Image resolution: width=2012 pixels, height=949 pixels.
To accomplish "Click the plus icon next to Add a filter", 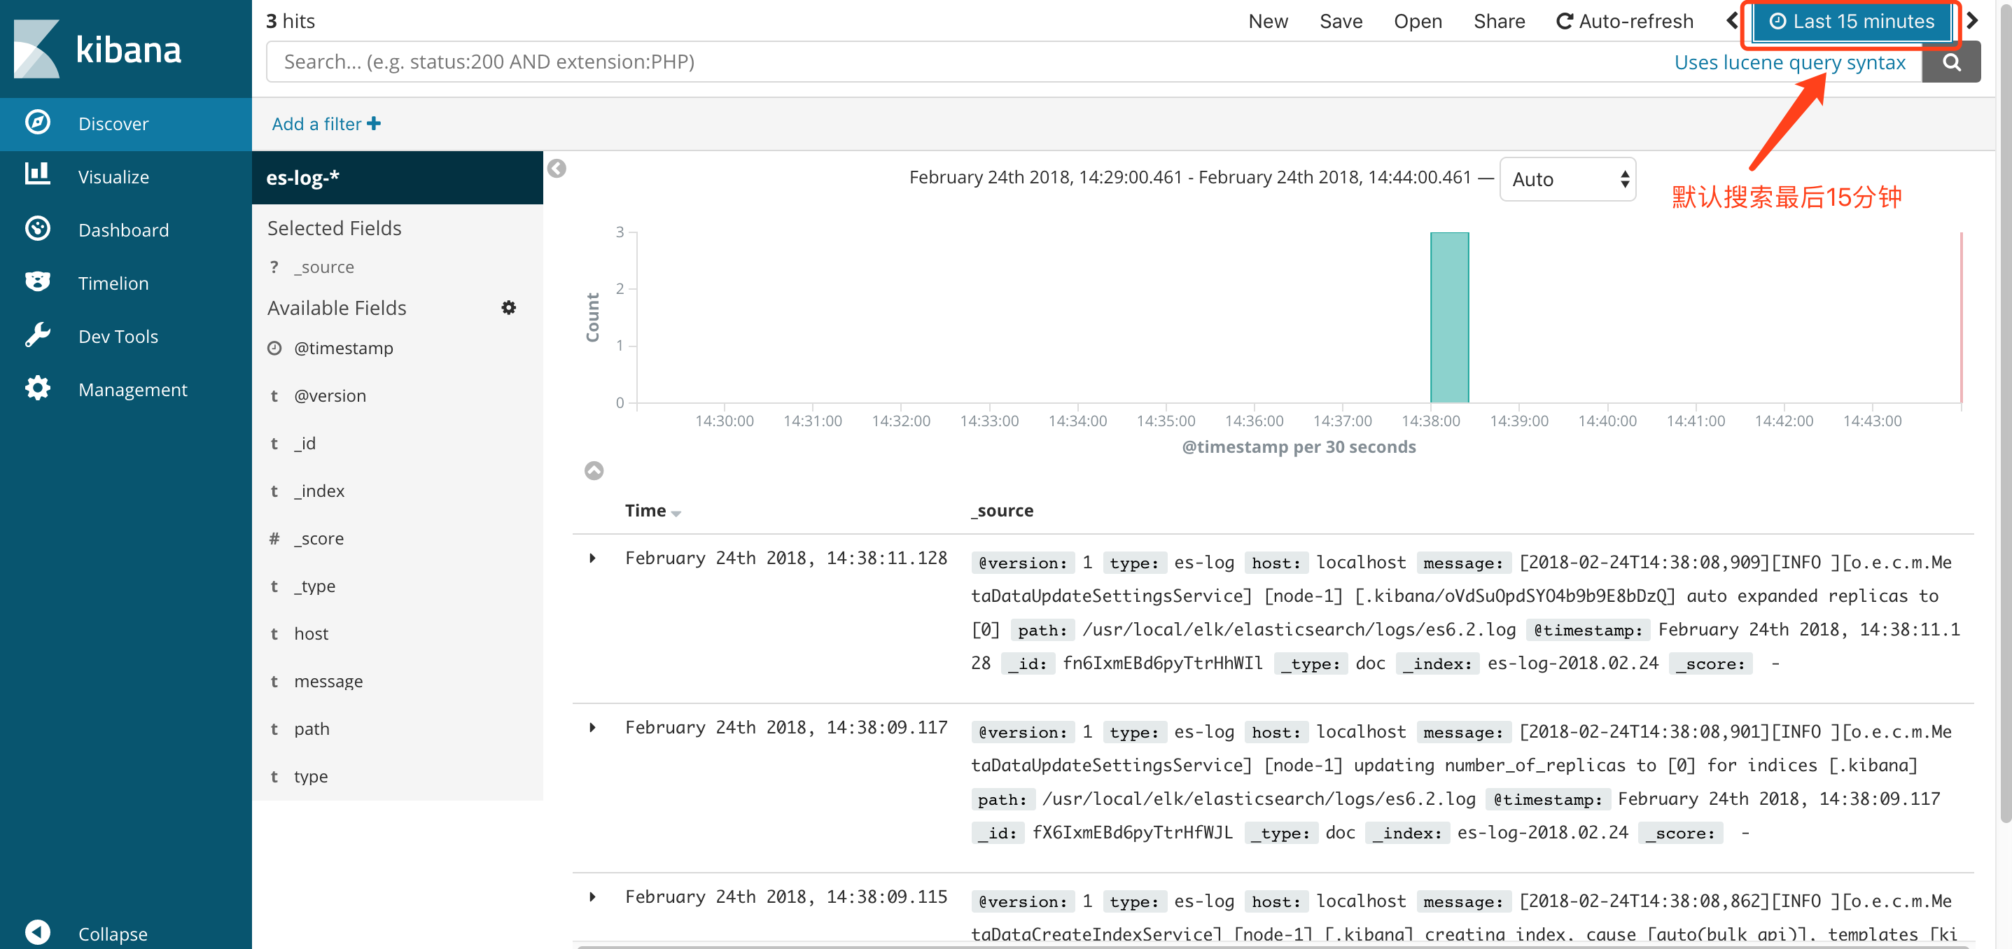I will click(374, 123).
